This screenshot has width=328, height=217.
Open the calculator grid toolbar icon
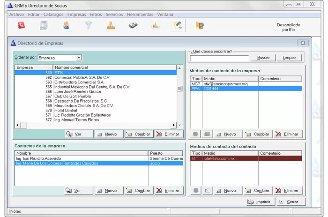(44, 26)
